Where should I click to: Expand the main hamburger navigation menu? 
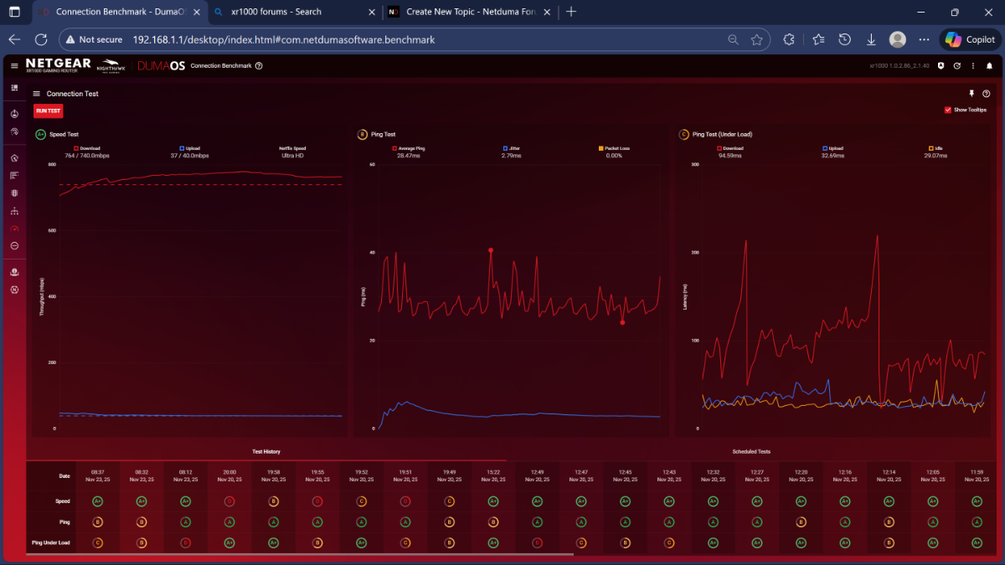coord(14,65)
